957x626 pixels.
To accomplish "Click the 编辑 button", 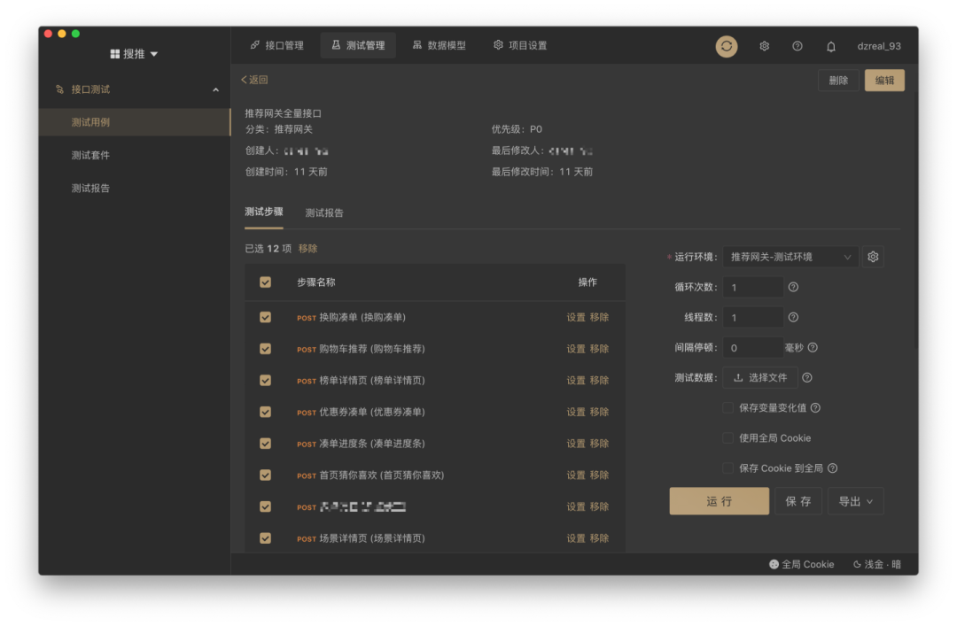I will point(884,81).
